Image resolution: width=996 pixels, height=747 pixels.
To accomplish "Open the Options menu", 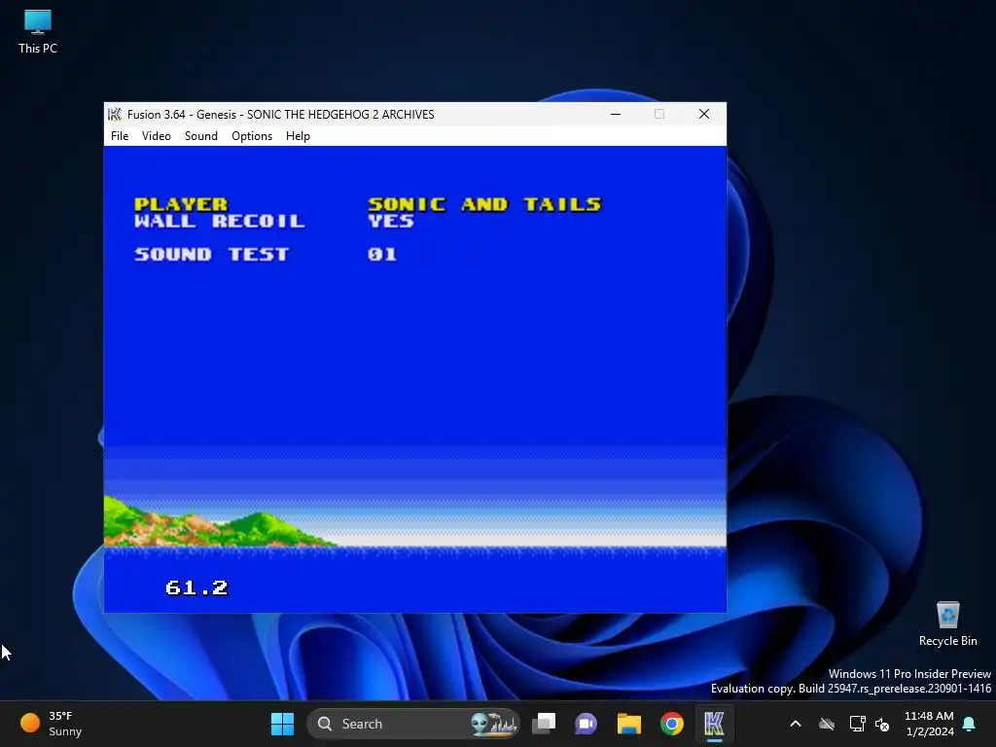I will 252,136.
